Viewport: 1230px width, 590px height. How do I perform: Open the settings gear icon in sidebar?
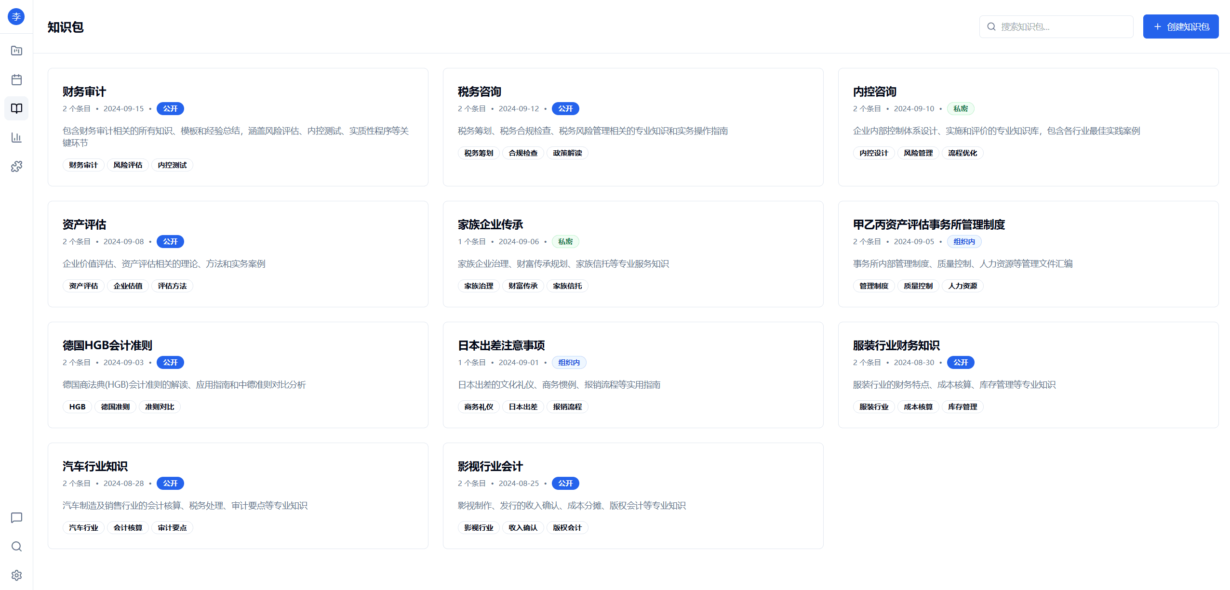coord(16,575)
